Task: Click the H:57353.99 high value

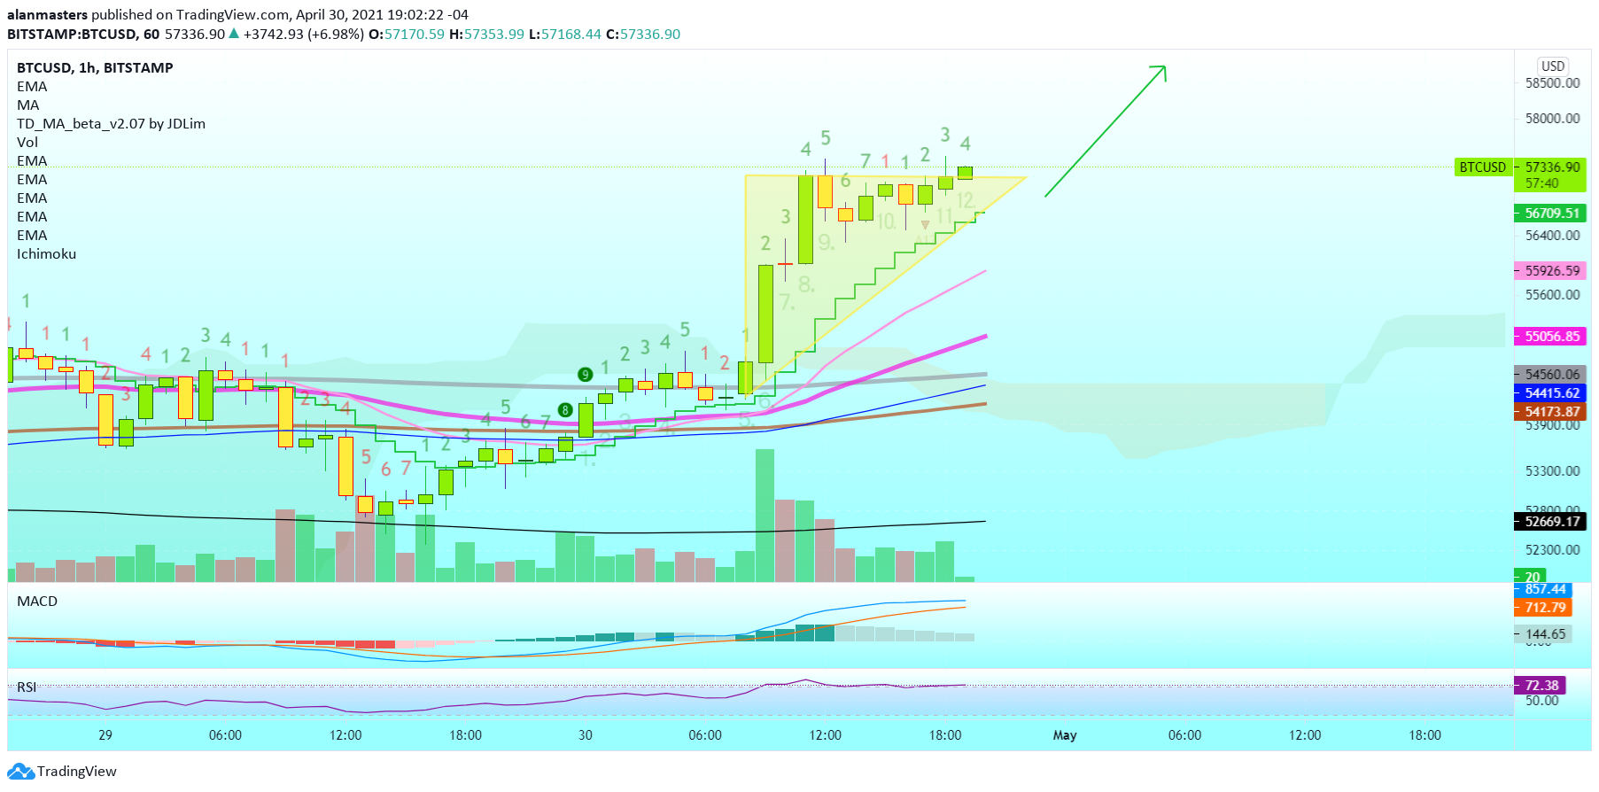Action: [x=486, y=34]
